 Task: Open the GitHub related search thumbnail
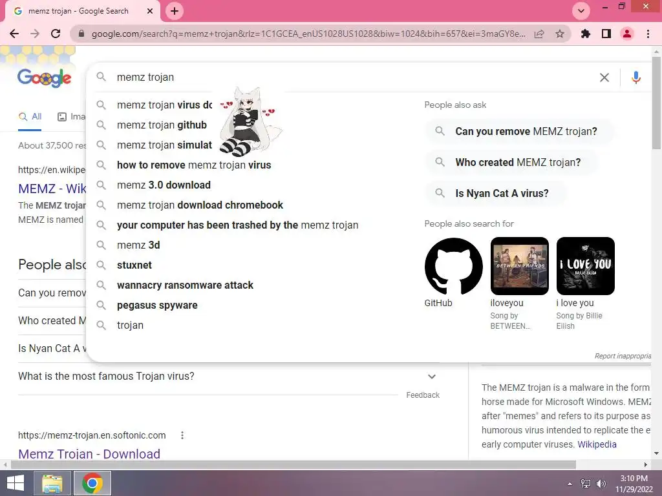pyautogui.click(x=453, y=266)
